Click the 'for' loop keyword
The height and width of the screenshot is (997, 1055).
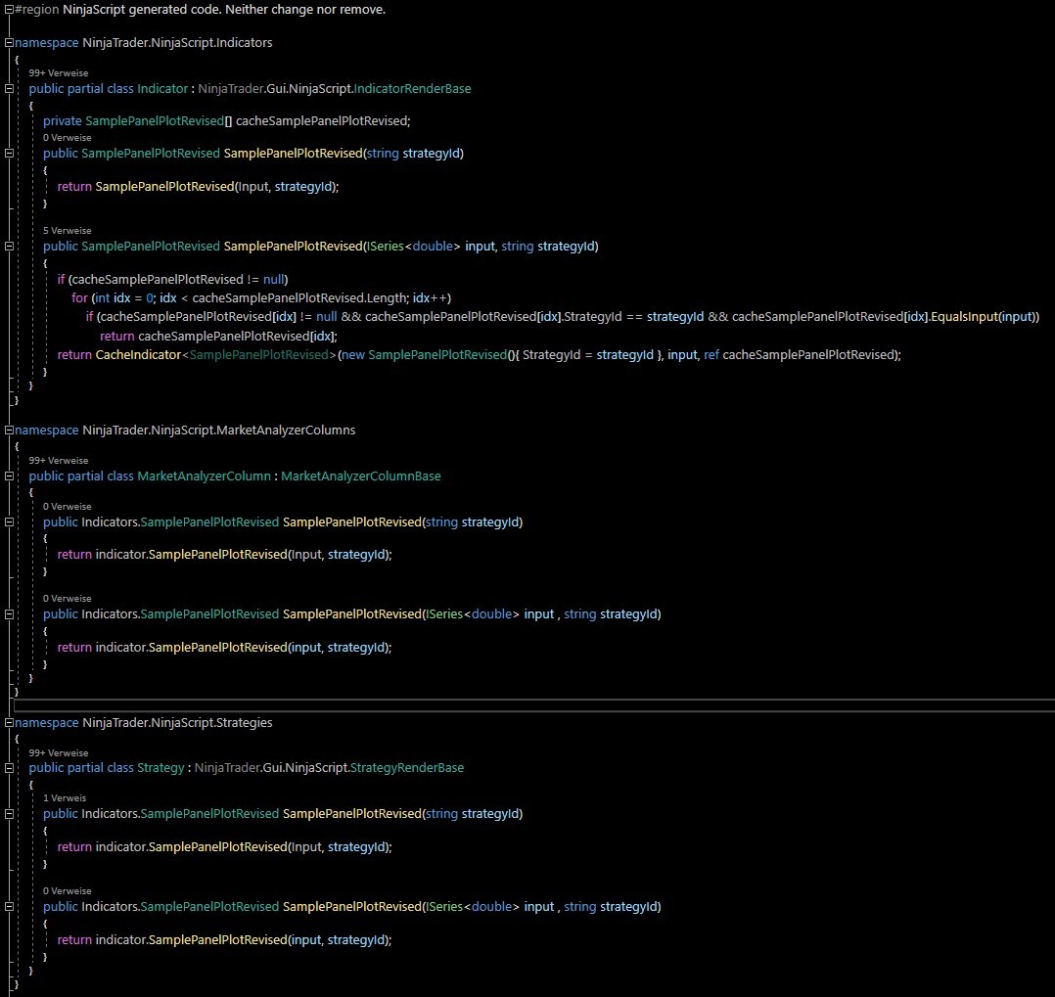point(79,298)
